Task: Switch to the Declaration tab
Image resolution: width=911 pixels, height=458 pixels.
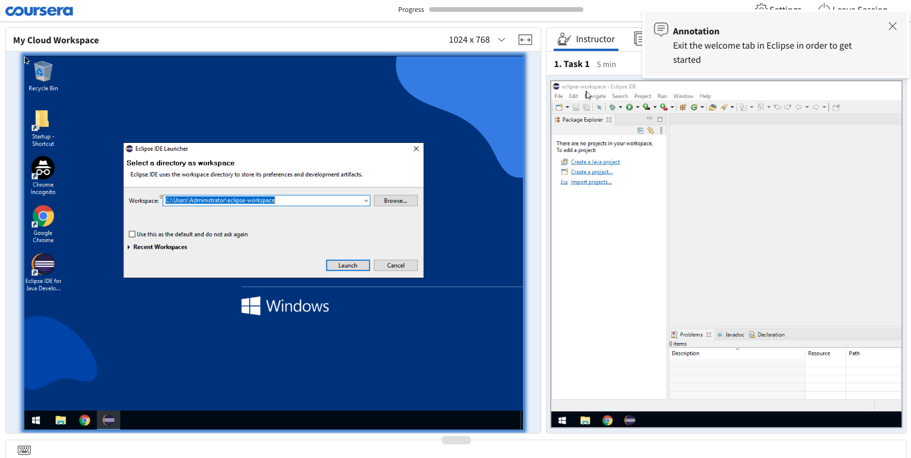Action: (x=767, y=335)
